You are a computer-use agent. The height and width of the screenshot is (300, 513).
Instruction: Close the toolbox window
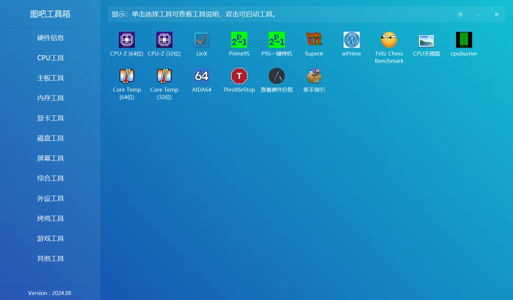tap(497, 14)
